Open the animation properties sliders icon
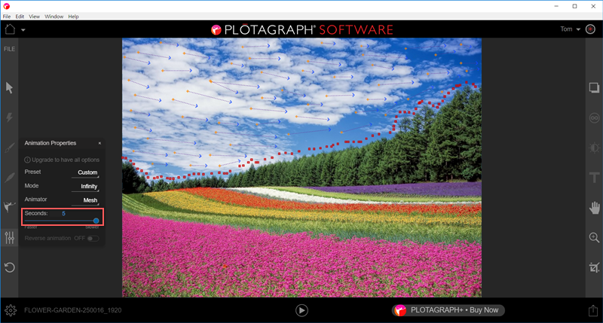Image resolution: width=603 pixels, height=323 pixels. click(x=10, y=238)
